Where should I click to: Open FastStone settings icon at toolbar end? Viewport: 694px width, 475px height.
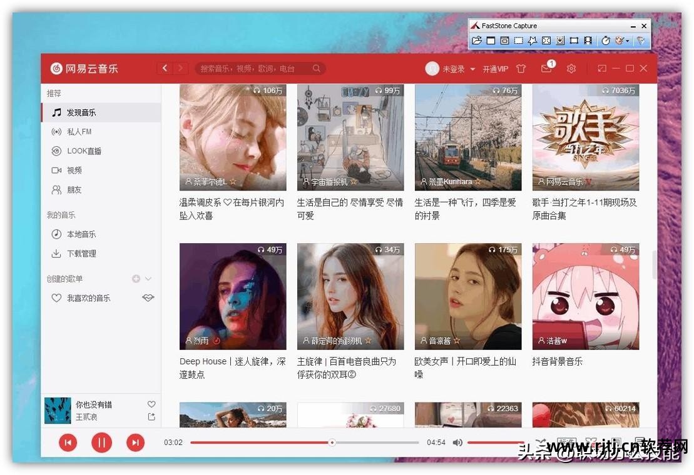click(x=640, y=41)
